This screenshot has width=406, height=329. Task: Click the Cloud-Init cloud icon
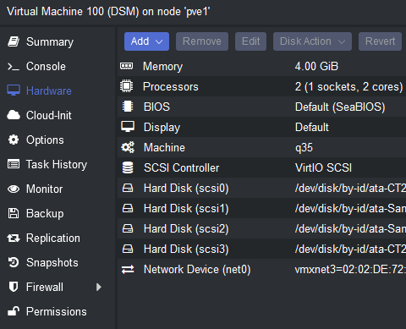click(x=14, y=115)
